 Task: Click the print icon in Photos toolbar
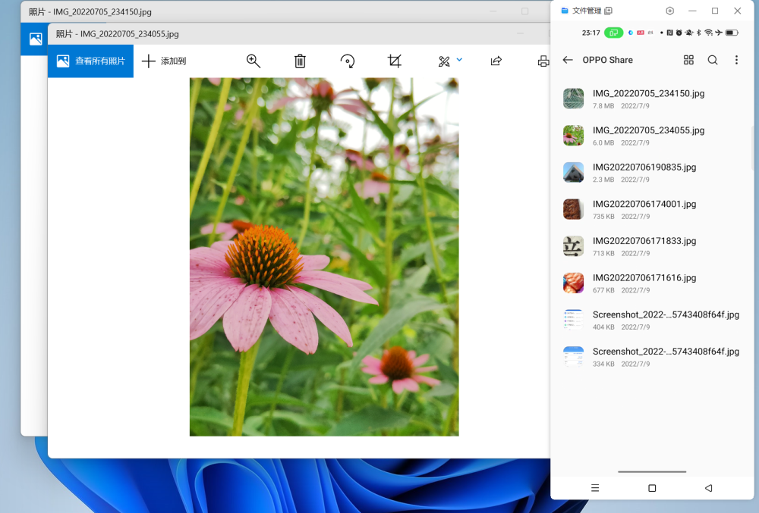[x=543, y=61]
